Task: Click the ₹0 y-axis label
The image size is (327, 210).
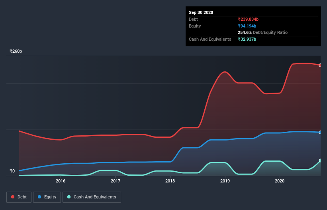Action: pyautogui.click(x=12, y=171)
